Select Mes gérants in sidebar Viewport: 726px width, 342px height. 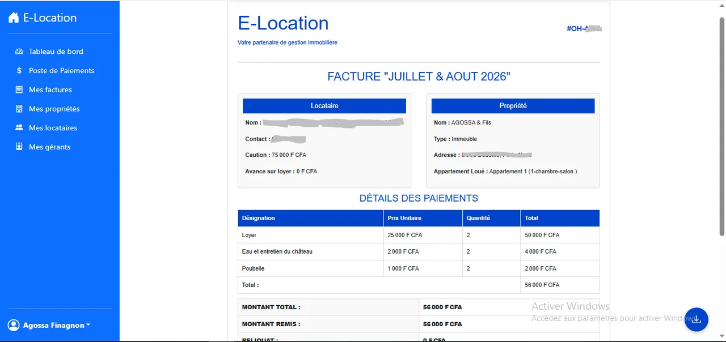pyautogui.click(x=50, y=147)
